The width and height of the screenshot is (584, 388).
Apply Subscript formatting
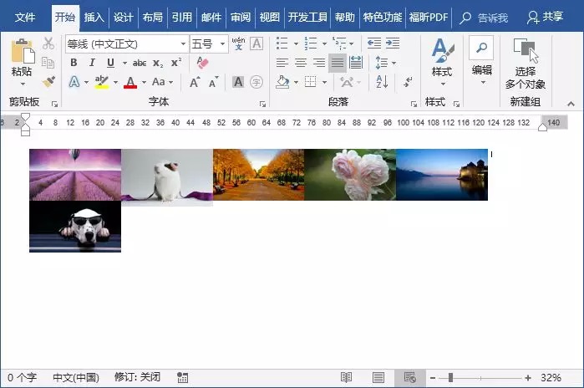(158, 63)
